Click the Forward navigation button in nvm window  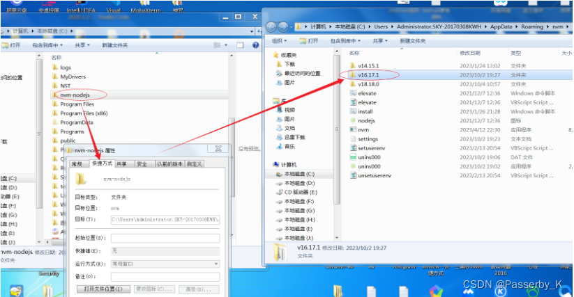tap(283, 26)
